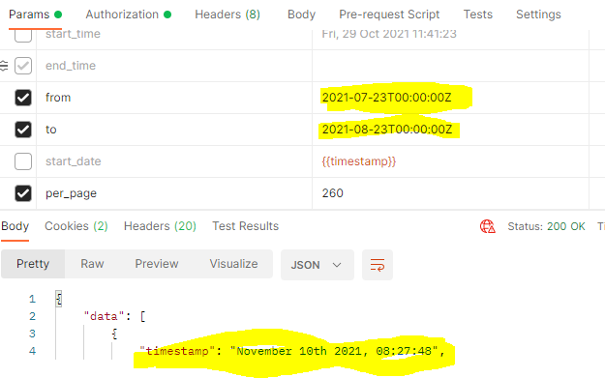The width and height of the screenshot is (605, 378).
Task: Click the to value 2021-08-23T00:00:00Z
Action: [387, 130]
